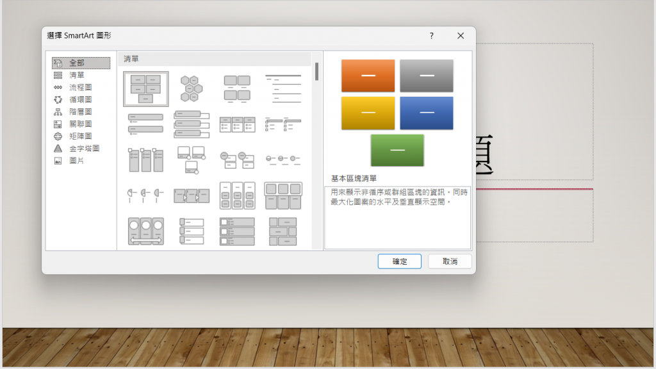Image resolution: width=656 pixels, height=369 pixels.
Task: Click the gray block in the preview
Action: click(426, 76)
